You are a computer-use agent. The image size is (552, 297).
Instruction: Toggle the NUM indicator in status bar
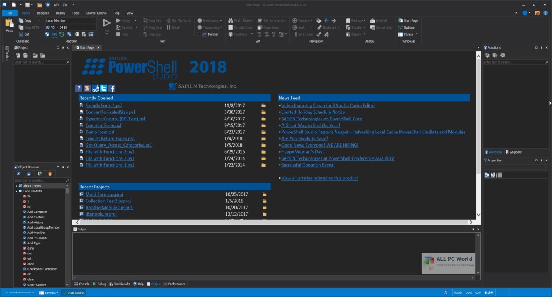(489, 293)
